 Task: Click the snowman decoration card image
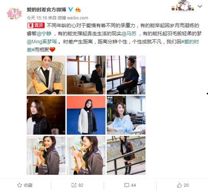click(183, 5)
